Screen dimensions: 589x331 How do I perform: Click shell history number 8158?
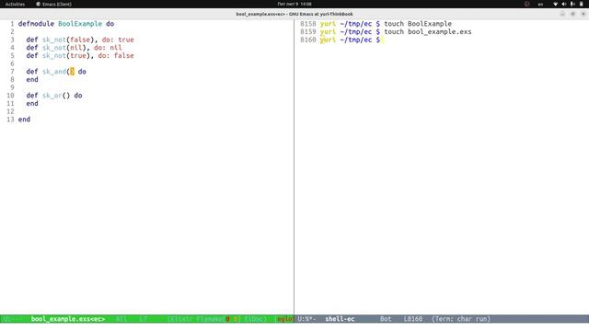[308, 24]
